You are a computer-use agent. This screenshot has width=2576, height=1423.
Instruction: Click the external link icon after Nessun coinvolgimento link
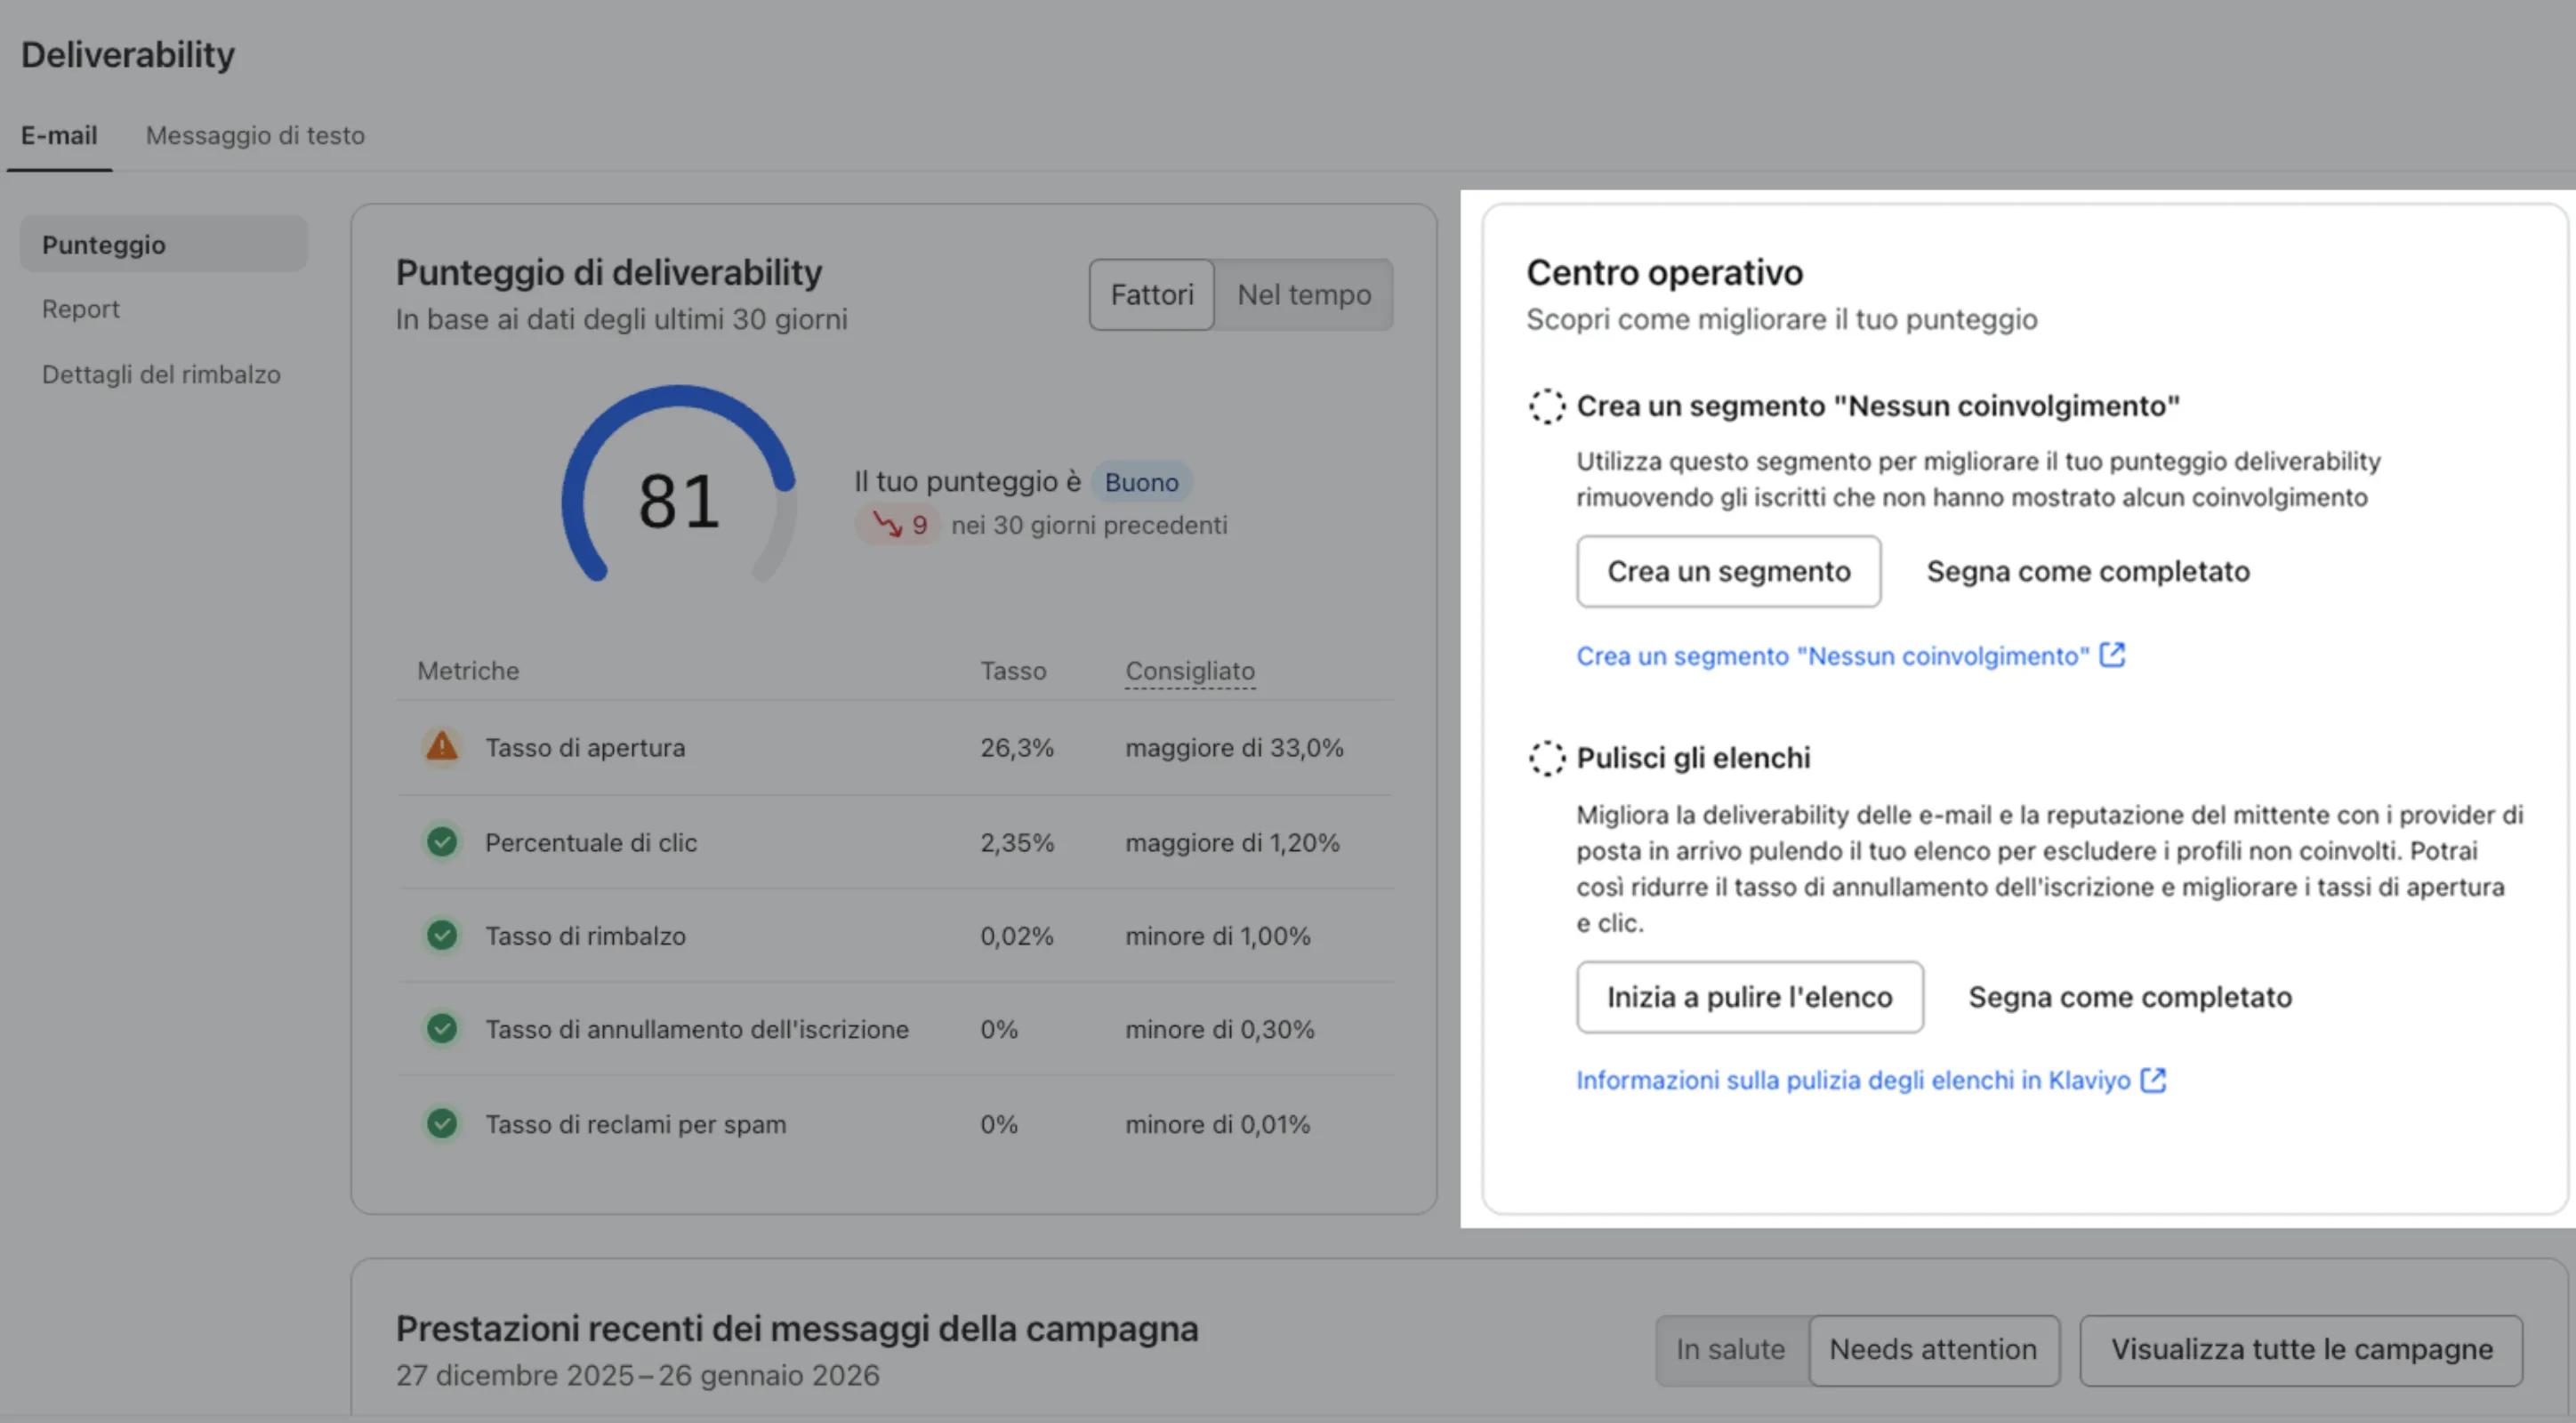click(x=2112, y=655)
